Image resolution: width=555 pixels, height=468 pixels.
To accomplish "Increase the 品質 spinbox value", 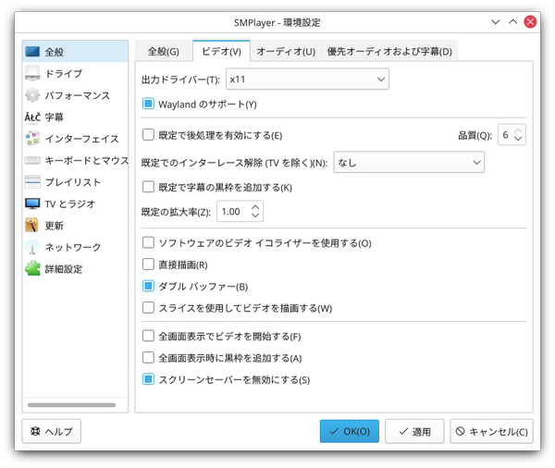I will click(x=518, y=130).
